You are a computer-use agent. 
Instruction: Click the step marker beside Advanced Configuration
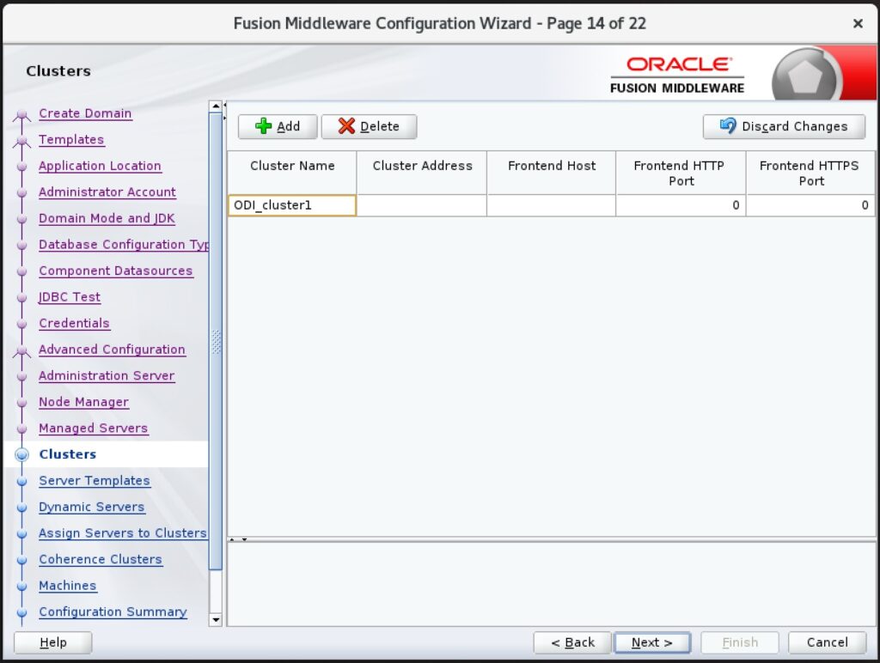[21, 351]
